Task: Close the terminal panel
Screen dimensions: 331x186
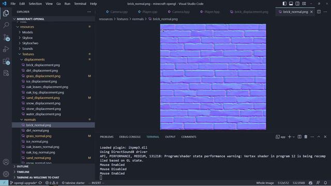Action: tap(325, 137)
